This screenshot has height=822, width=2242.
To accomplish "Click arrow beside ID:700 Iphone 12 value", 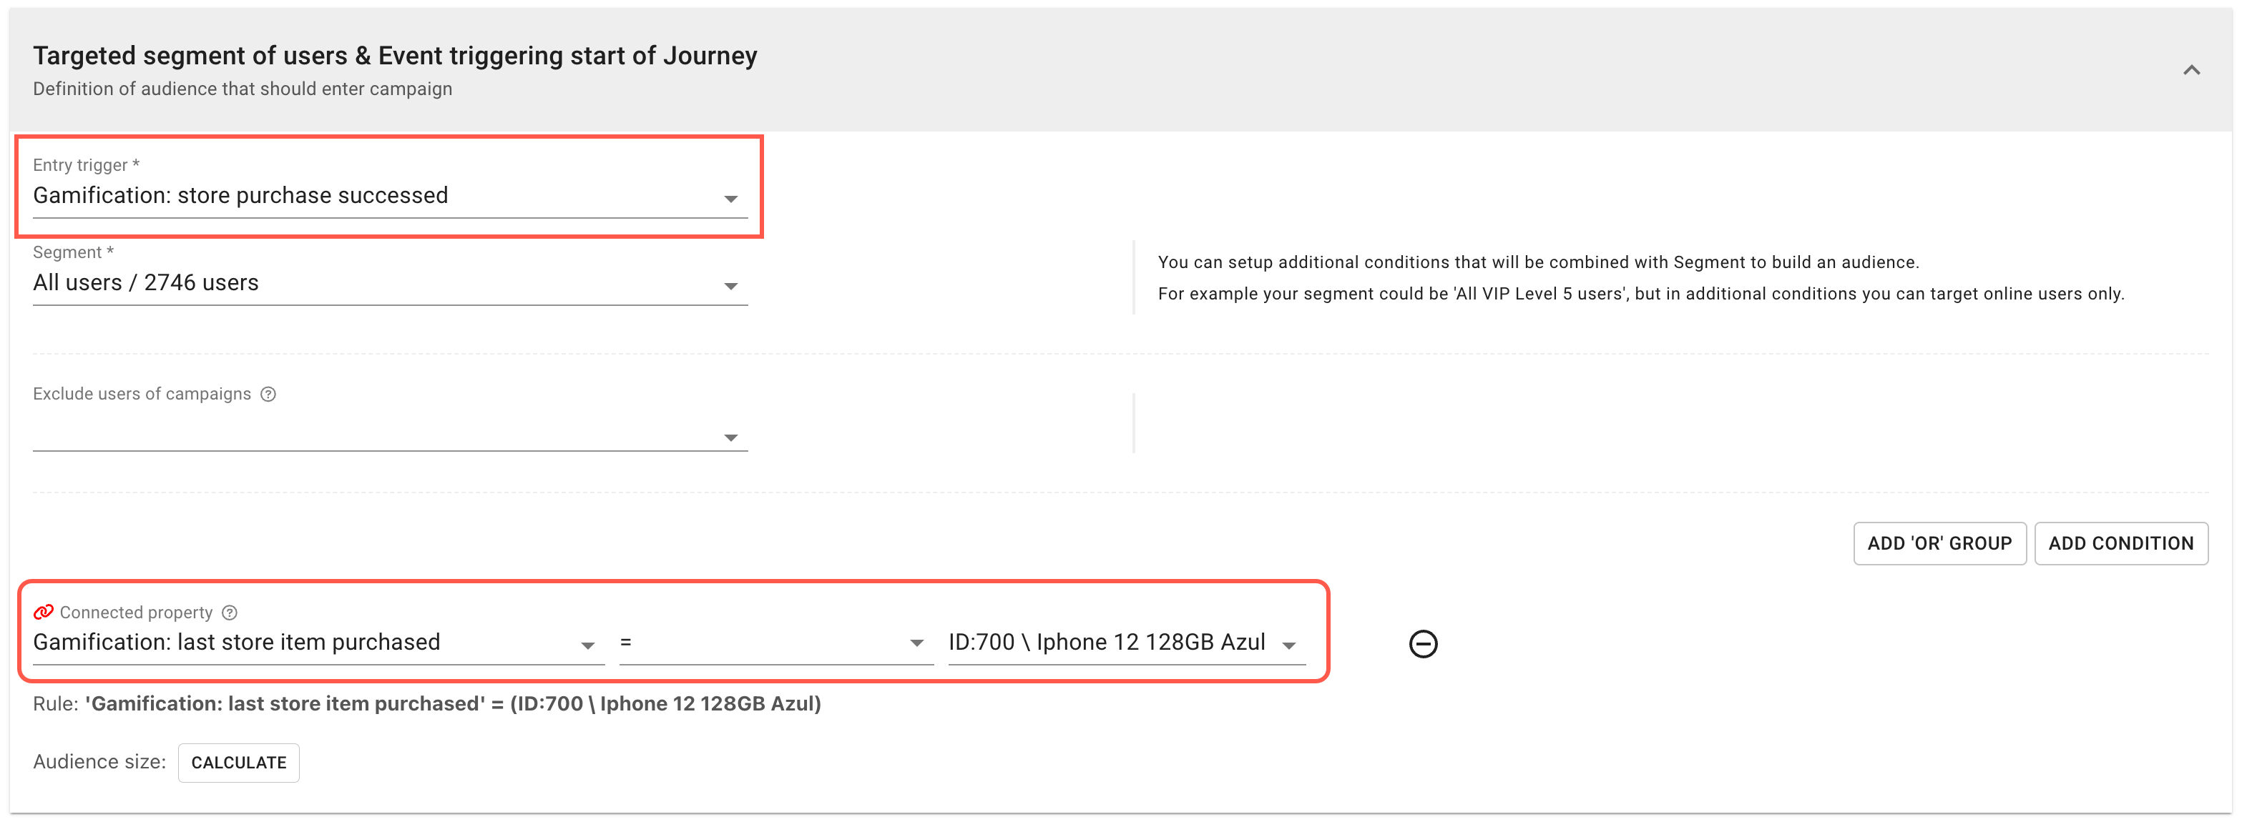I will 1289,645.
